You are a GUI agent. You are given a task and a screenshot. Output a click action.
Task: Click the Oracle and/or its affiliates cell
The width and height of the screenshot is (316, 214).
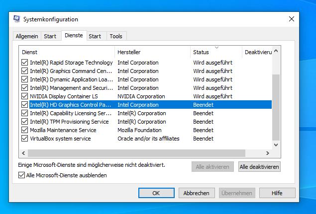pyautogui.click(x=148, y=139)
